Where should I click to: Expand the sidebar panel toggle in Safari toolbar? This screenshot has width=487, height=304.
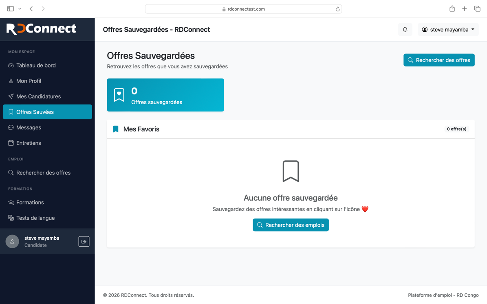click(10, 8)
